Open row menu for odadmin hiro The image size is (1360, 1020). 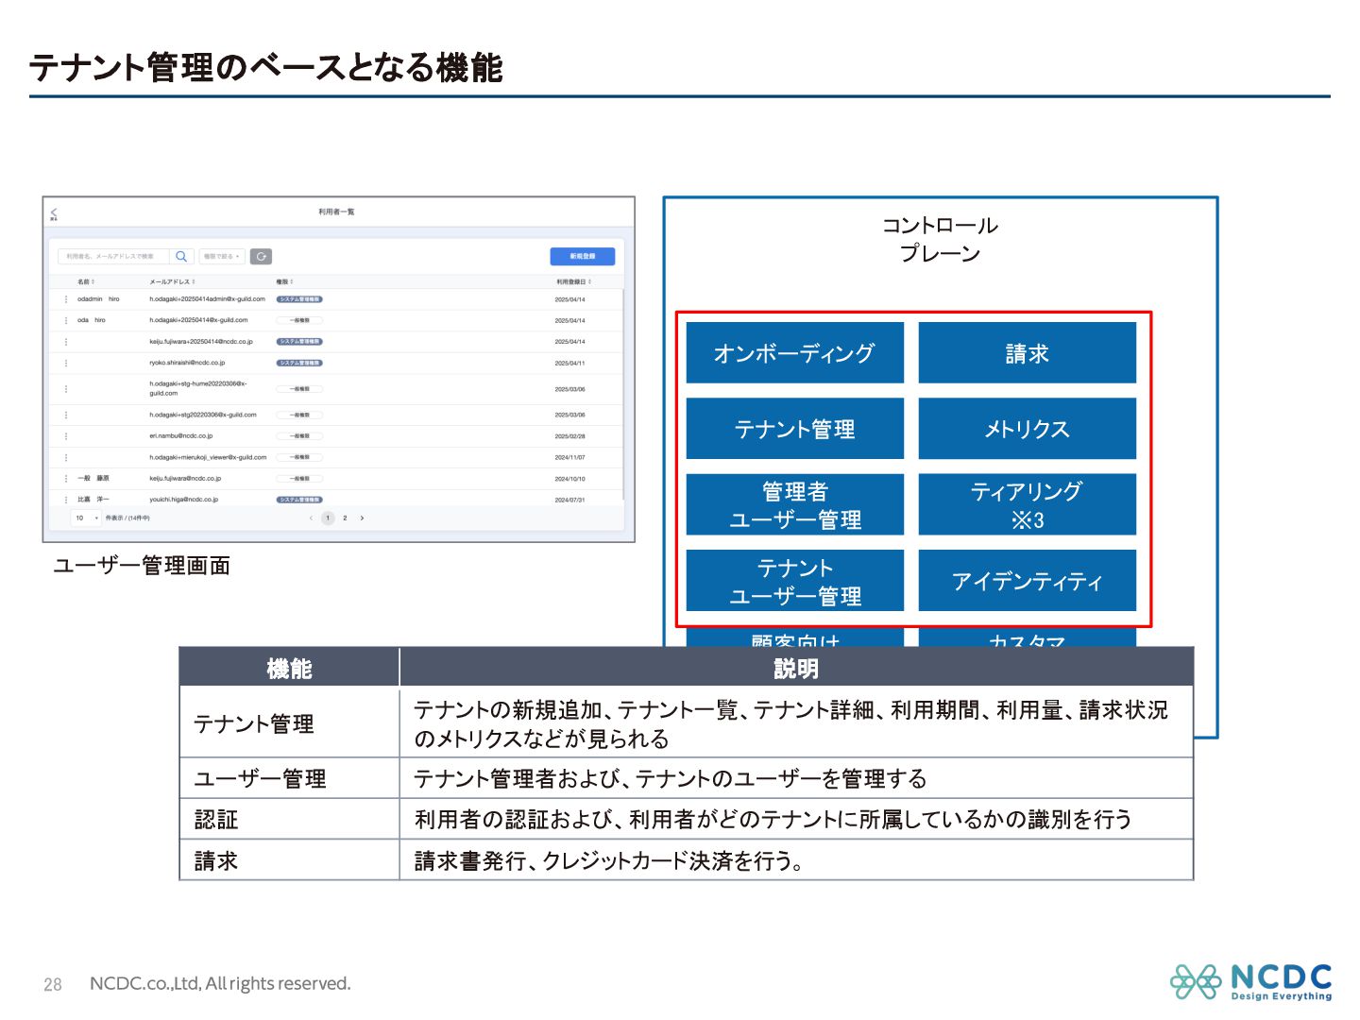click(66, 299)
